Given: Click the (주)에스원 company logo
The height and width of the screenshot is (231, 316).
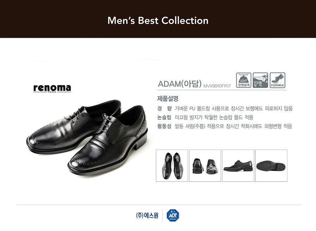Looking at the screenshot, I should (x=147, y=215).
